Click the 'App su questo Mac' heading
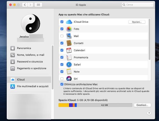This screenshot has height=121, width=159. click(x=84, y=15)
